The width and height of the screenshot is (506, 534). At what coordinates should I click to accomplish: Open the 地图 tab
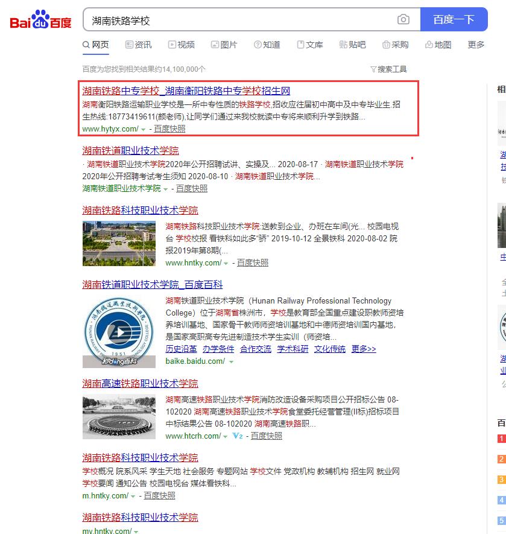pos(438,45)
